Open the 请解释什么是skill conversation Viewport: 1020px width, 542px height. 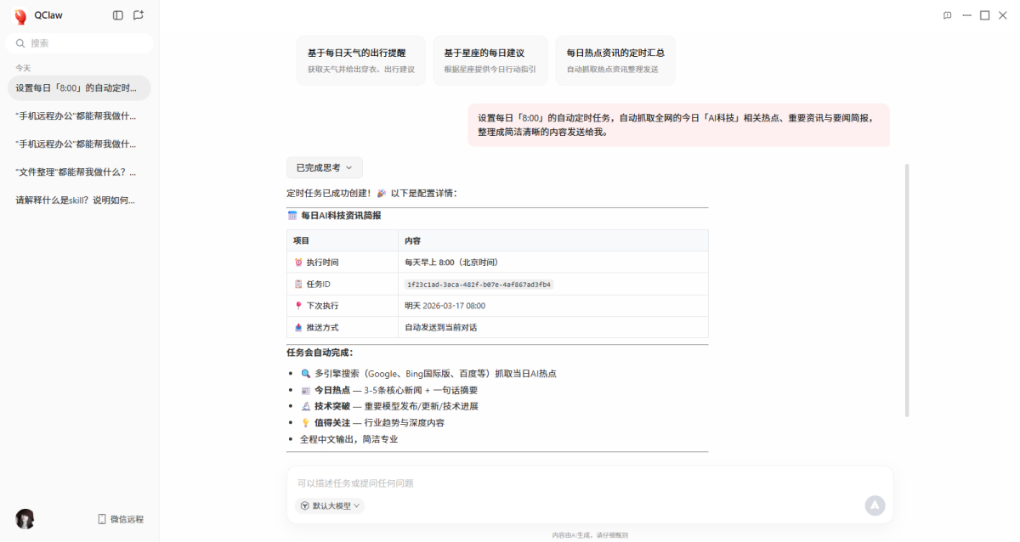coord(76,200)
